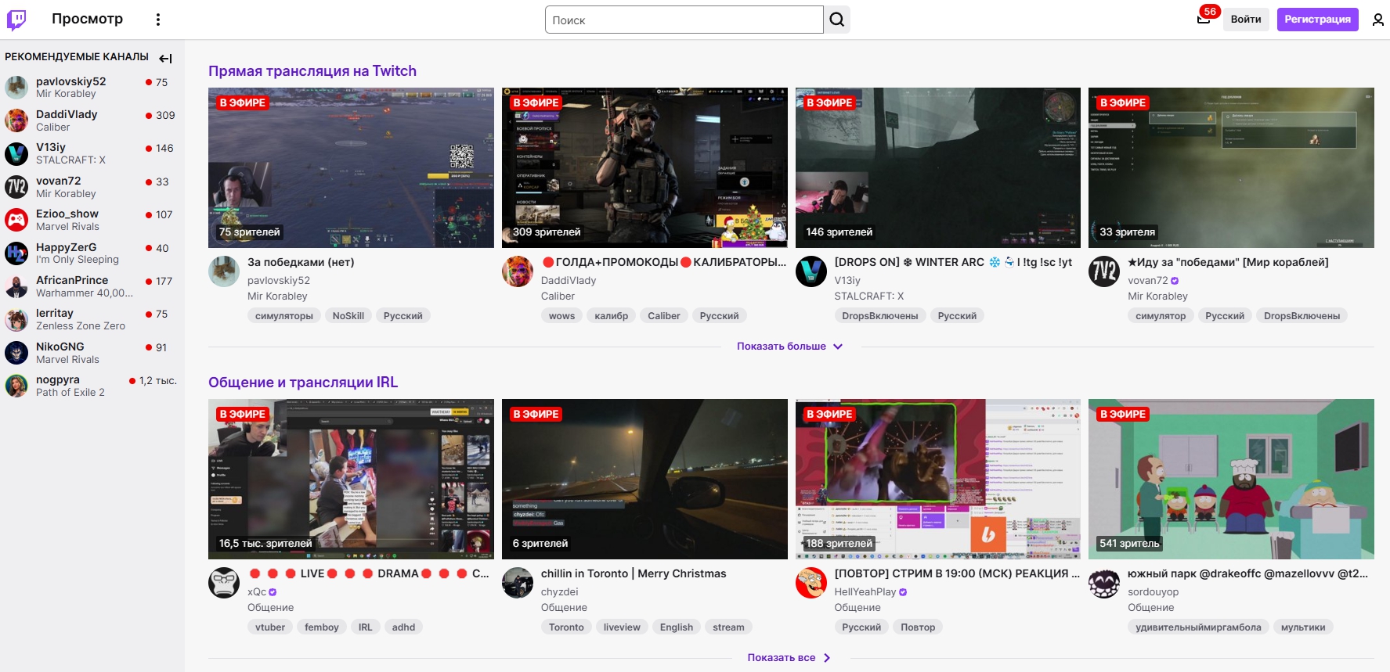Open the three-dot more menu
This screenshot has height=672, width=1390.
click(x=158, y=20)
